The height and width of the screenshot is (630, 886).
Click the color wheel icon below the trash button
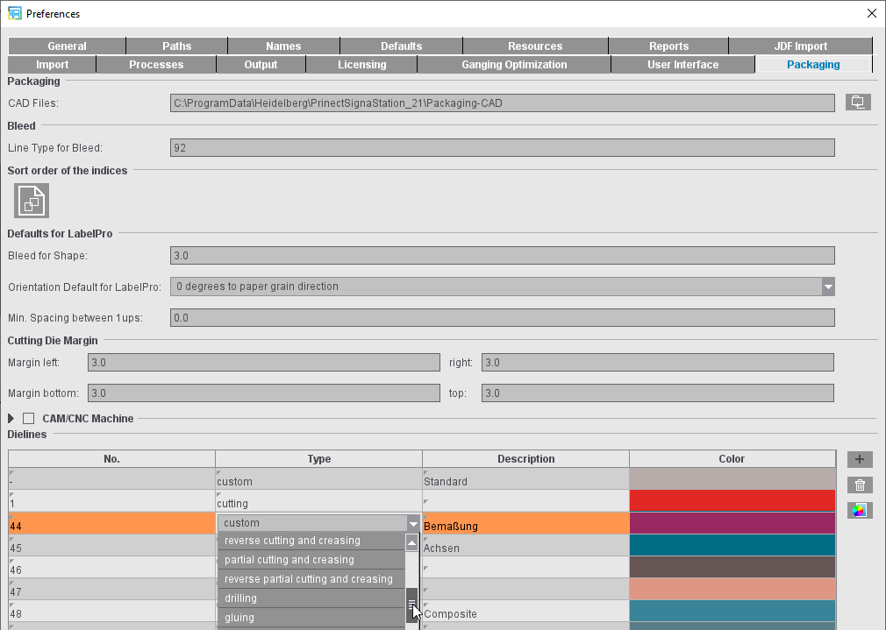(x=859, y=510)
